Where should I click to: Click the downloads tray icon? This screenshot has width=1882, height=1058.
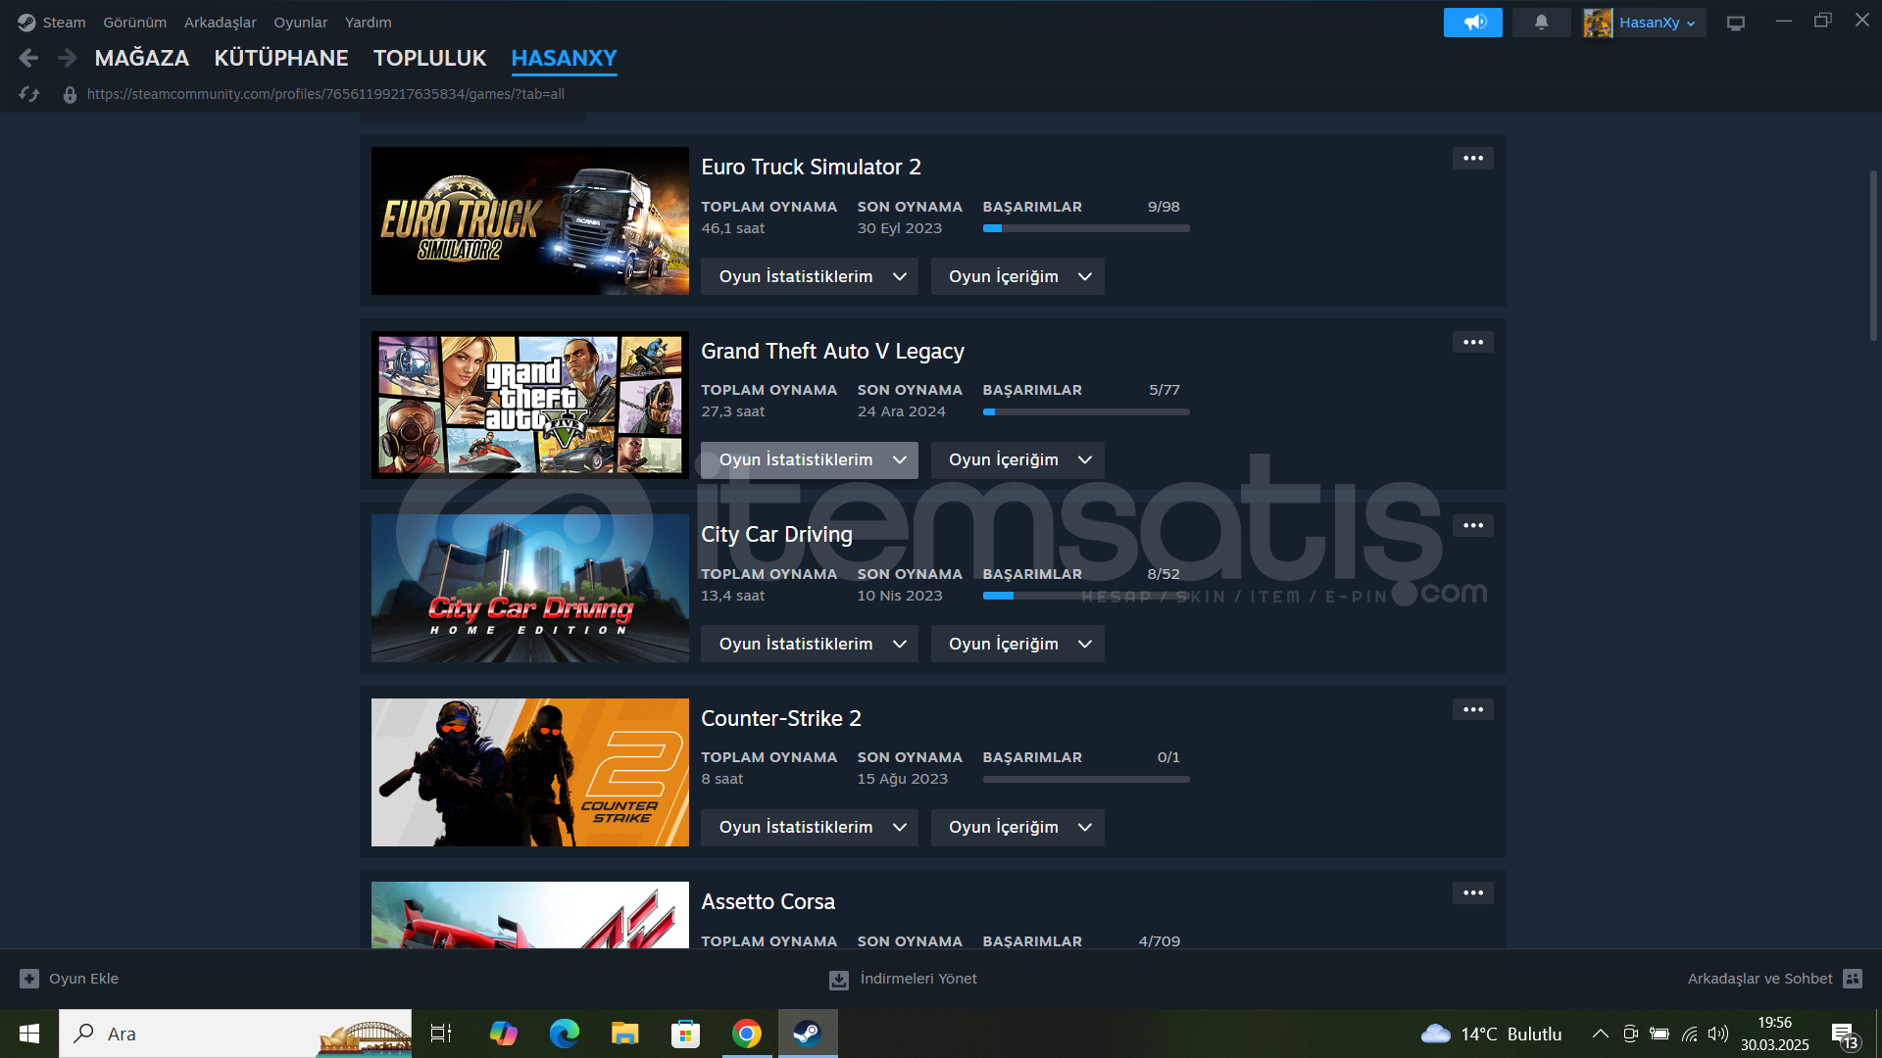click(x=839, y=980)
